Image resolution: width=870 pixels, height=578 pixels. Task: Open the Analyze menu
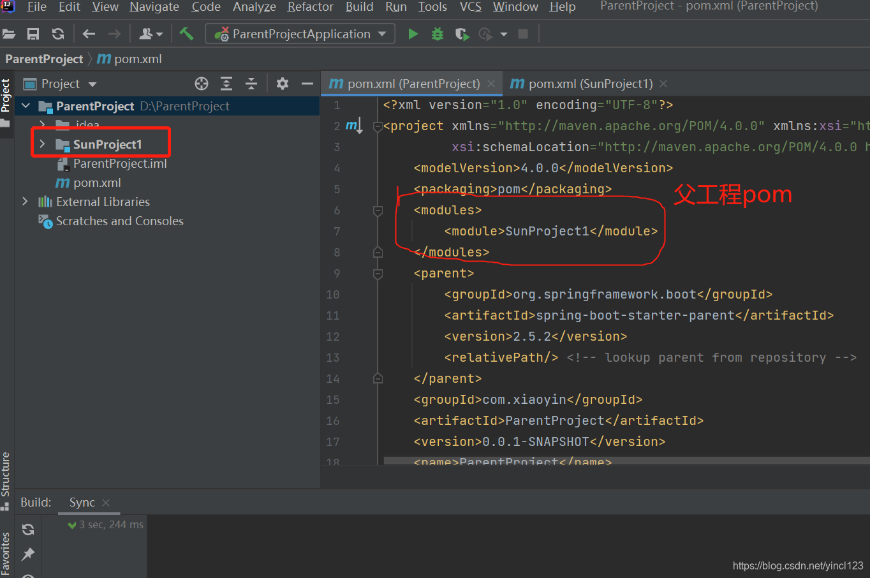coord(254,7)
